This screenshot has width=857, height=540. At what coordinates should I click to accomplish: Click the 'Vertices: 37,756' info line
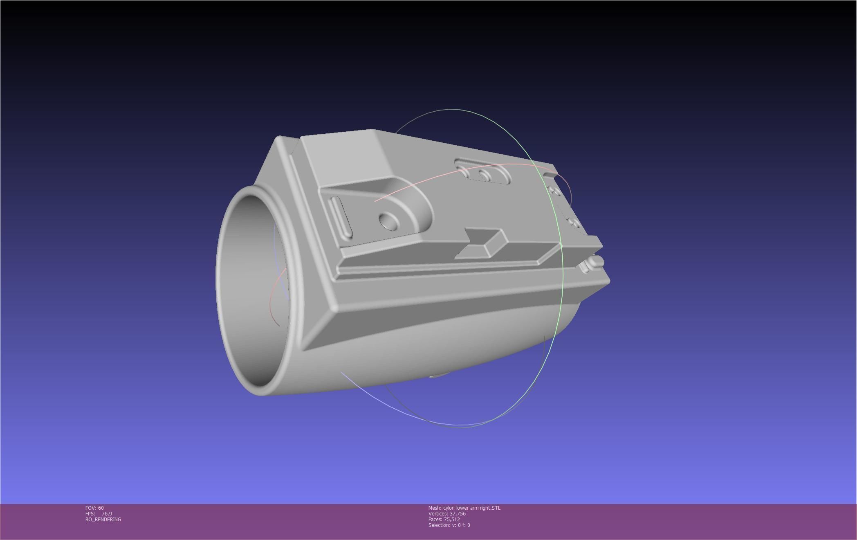(447, 514)
